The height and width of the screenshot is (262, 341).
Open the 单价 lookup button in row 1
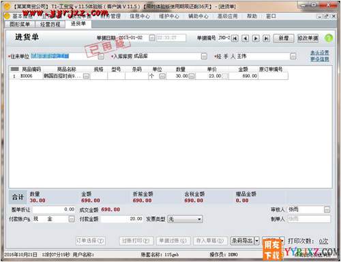coord(224,76)
